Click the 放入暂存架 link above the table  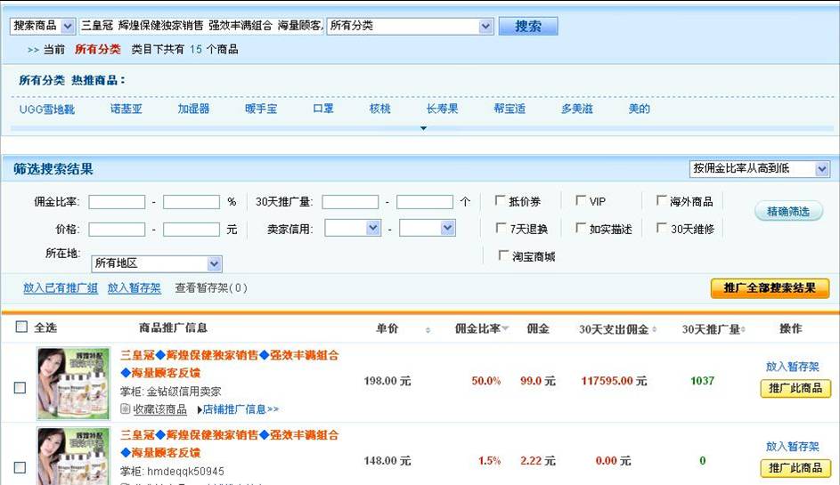(x=134, y=288)
